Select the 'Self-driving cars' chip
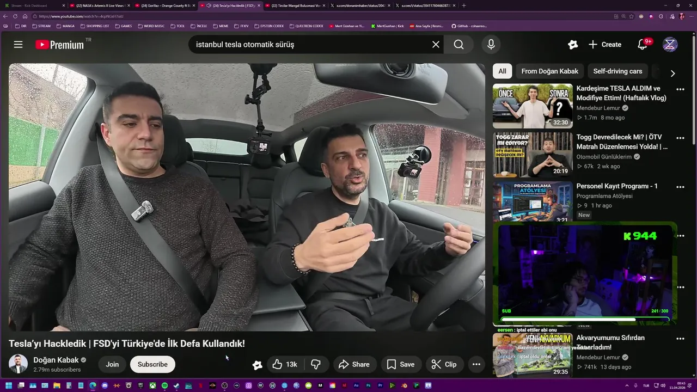697x392 pixels. tap(617, 71)
